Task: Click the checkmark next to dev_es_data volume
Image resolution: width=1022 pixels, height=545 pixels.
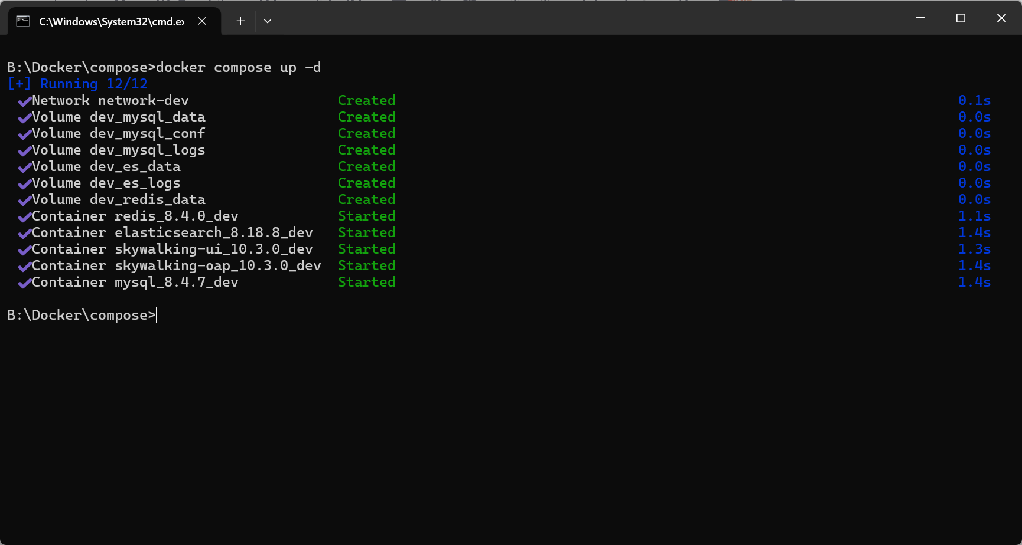Action: pos(25,168)
